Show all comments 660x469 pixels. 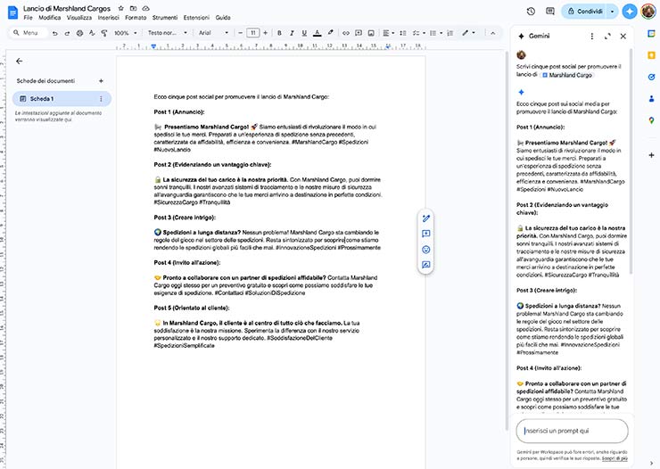pos(549,12)
